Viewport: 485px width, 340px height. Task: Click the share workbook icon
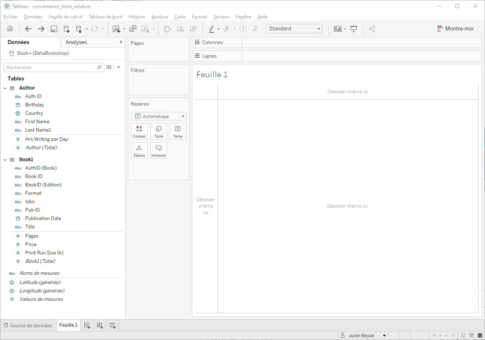[x=372, y=29]
